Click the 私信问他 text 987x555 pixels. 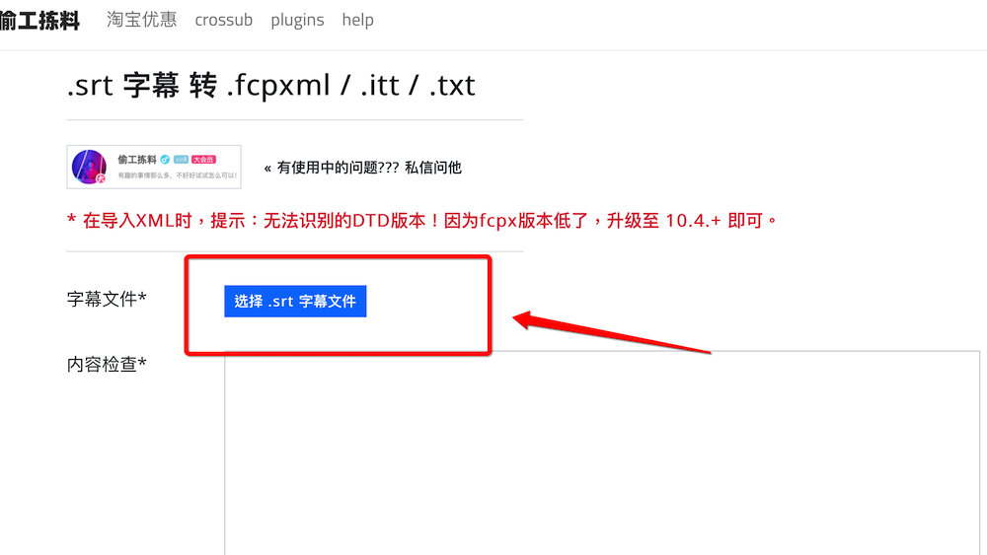(x=433, y=168)
